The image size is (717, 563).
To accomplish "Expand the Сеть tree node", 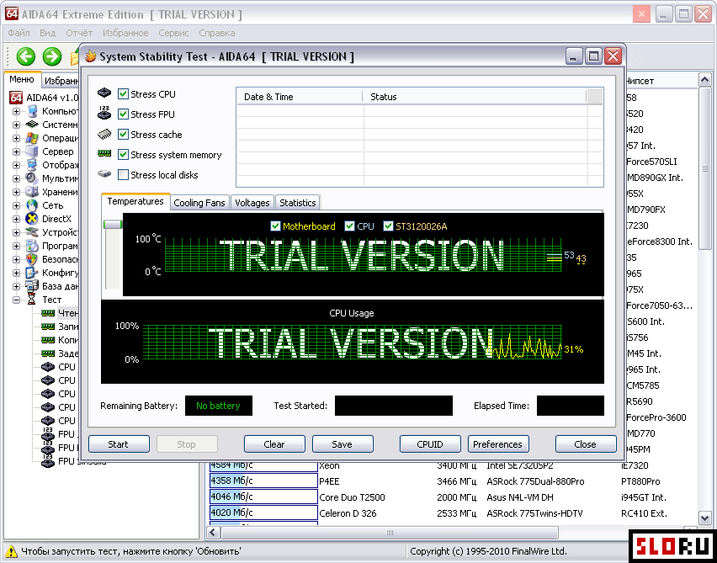I will [x=17, y=205].
